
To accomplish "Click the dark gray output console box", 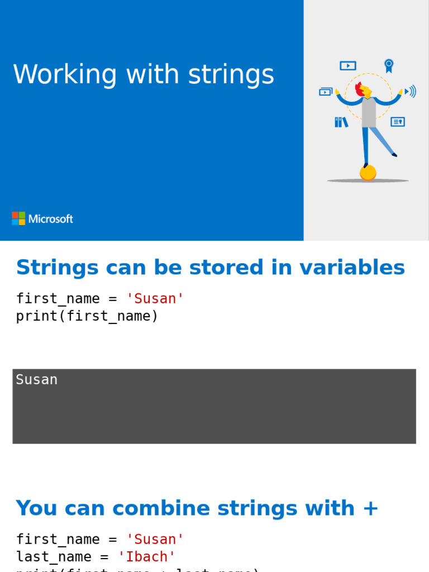I will pyautogui.click(x=214, y=413).
